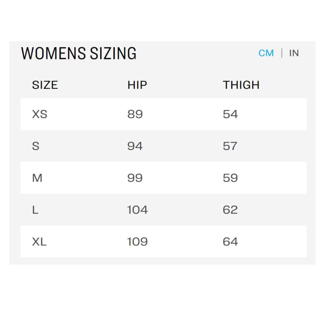Image resolution: width=320 pixels, height=320 pixels.
Task: Select the S size row label
Action: [36, 146]
